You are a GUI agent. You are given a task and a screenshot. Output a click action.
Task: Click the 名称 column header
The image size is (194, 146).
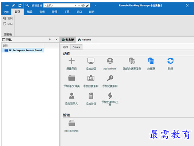point(23,46)
